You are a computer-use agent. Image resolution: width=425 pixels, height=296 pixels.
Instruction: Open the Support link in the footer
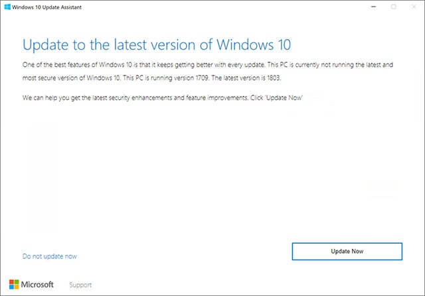(80, 285)
